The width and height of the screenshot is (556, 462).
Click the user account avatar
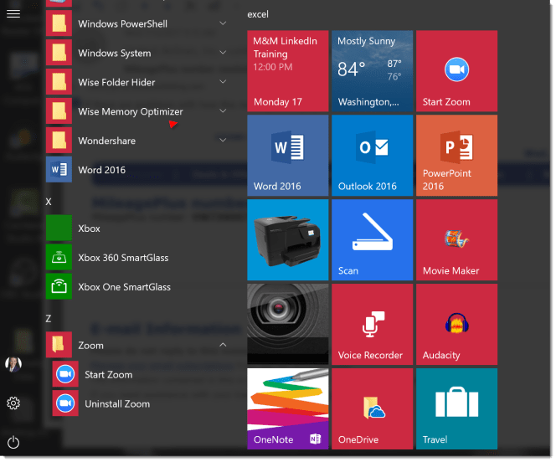point(13,364)
